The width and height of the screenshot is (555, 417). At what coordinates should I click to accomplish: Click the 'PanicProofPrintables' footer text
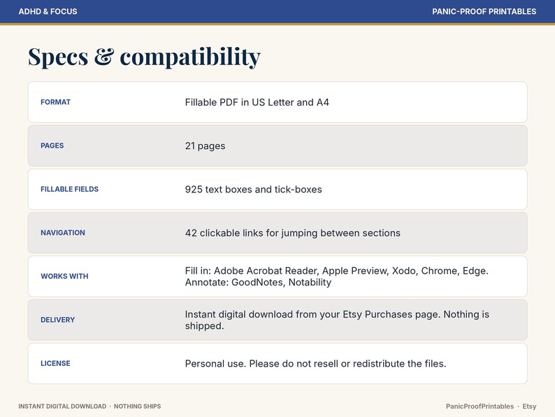480,407
